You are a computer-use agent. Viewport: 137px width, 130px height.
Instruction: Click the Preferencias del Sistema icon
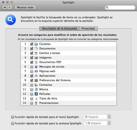36,80
